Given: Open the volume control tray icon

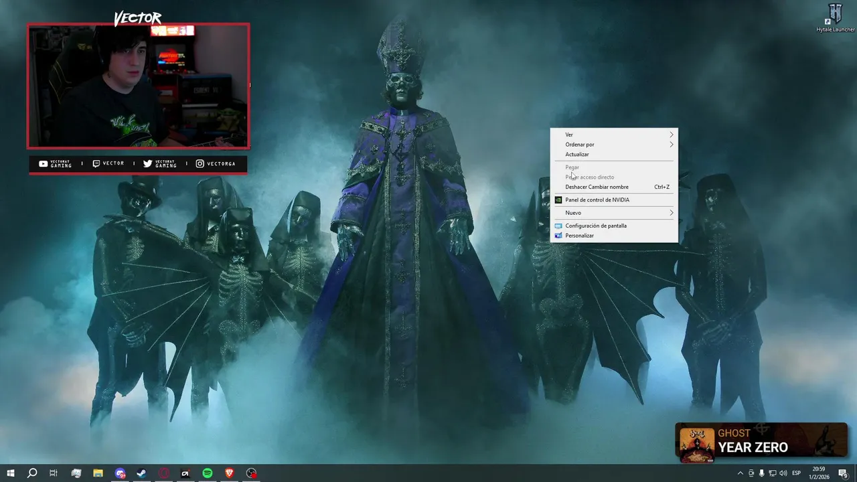Looking at the screenshot, I should tap(783, 473).
